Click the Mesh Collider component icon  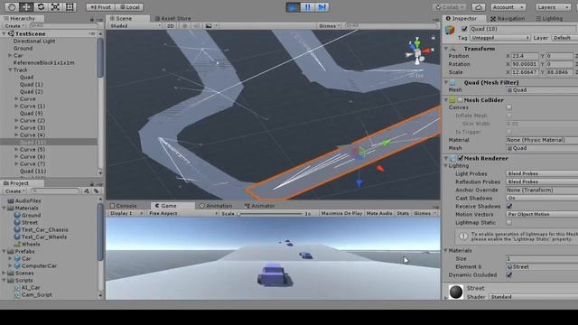452,100
